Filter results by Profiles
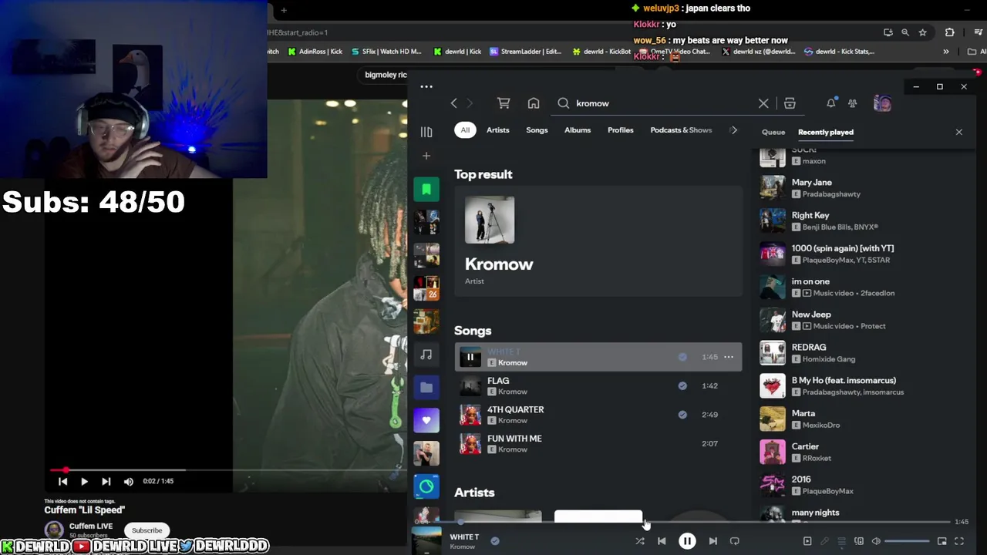This screenshot has width=987, height=555. (621, 130)
